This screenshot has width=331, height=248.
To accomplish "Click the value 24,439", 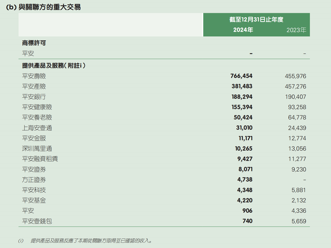I will [x=297, y=128].
